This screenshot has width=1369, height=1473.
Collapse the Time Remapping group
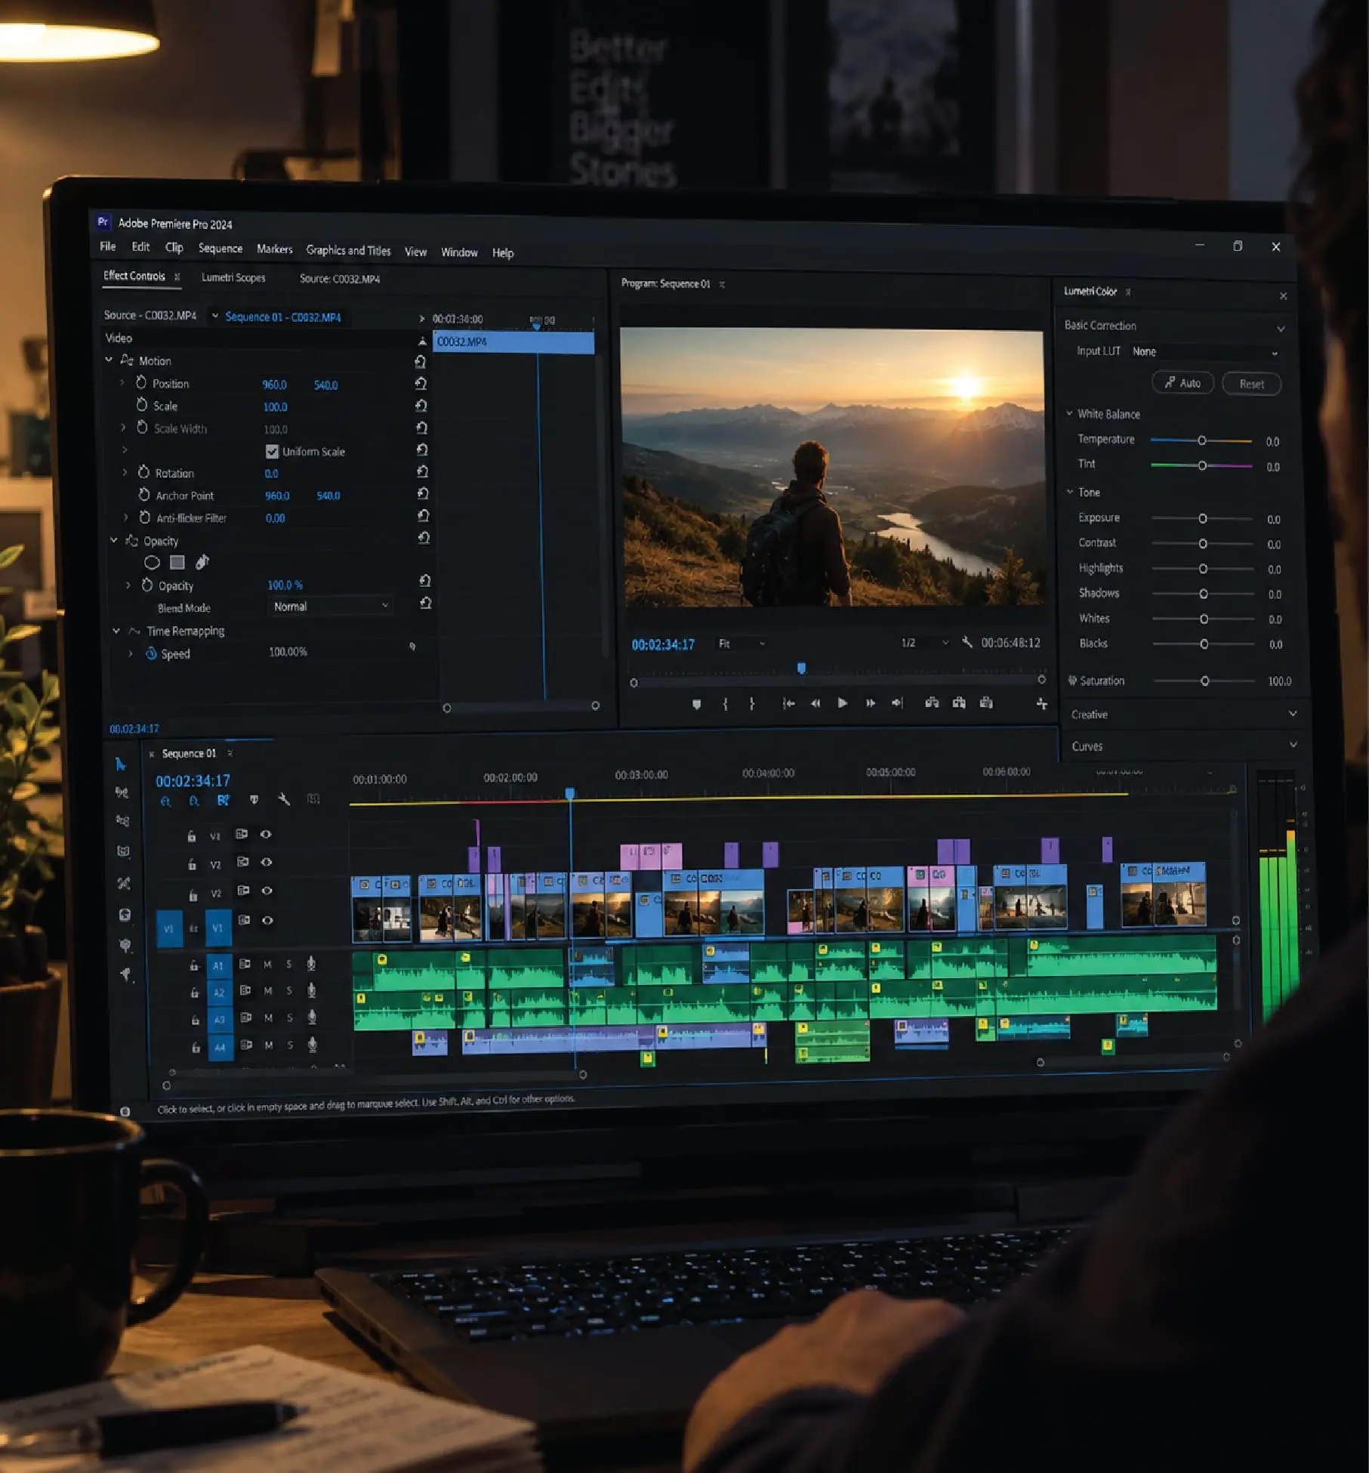pyautogui.click(x=116, y=631)
